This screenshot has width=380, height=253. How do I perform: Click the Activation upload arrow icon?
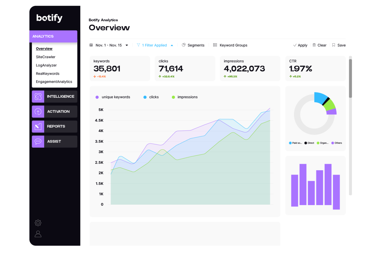38,112
